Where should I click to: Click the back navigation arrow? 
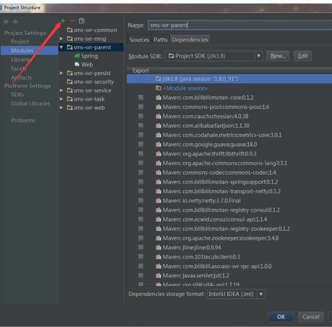[x=6, y=22]
